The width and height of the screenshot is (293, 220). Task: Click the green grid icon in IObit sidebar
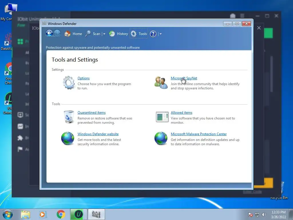coord(20,42)
